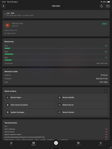Run the Reboot Server quick action
This screenshot has width=112, height=149.
(82, 105)
